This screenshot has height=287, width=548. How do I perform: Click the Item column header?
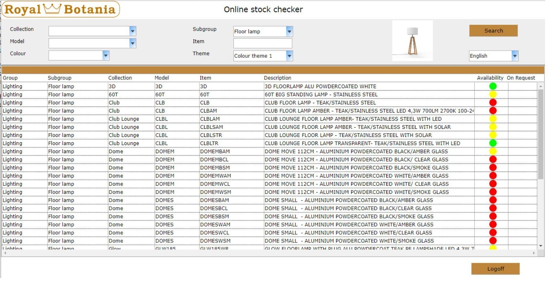point(205,78)
